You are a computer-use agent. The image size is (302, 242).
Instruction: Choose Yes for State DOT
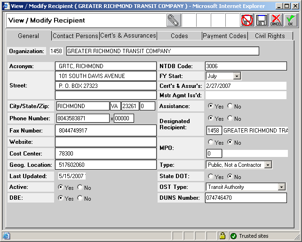coord(210,177)
